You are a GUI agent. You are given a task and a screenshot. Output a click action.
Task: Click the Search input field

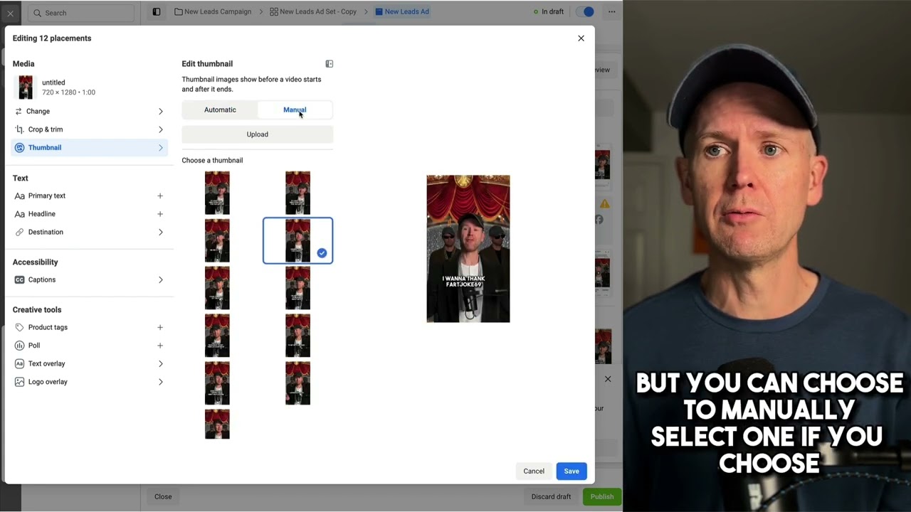[x=80, y=13]
